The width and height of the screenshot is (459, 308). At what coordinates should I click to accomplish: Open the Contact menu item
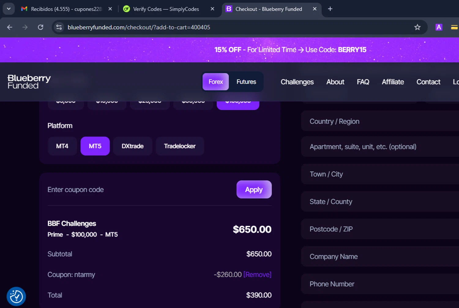pos(428,82)
